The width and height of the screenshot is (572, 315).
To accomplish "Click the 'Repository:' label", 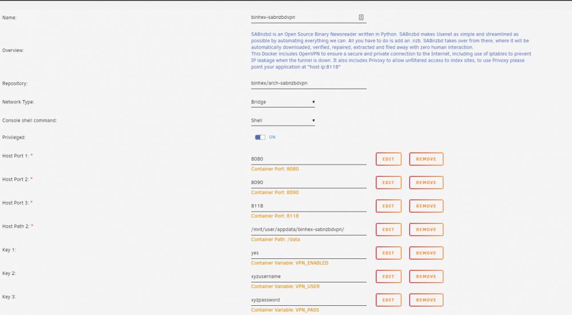I will coord(15,83).
